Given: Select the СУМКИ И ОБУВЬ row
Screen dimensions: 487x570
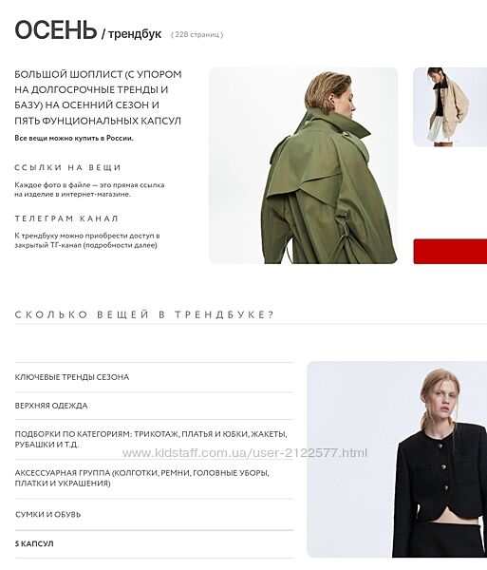Looking at the screenshot, I should pyautogui.click(x=155, y=514).
